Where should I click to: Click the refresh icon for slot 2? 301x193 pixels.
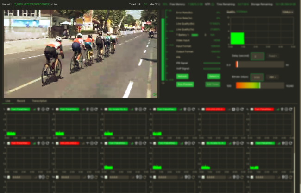click(96, 109)
